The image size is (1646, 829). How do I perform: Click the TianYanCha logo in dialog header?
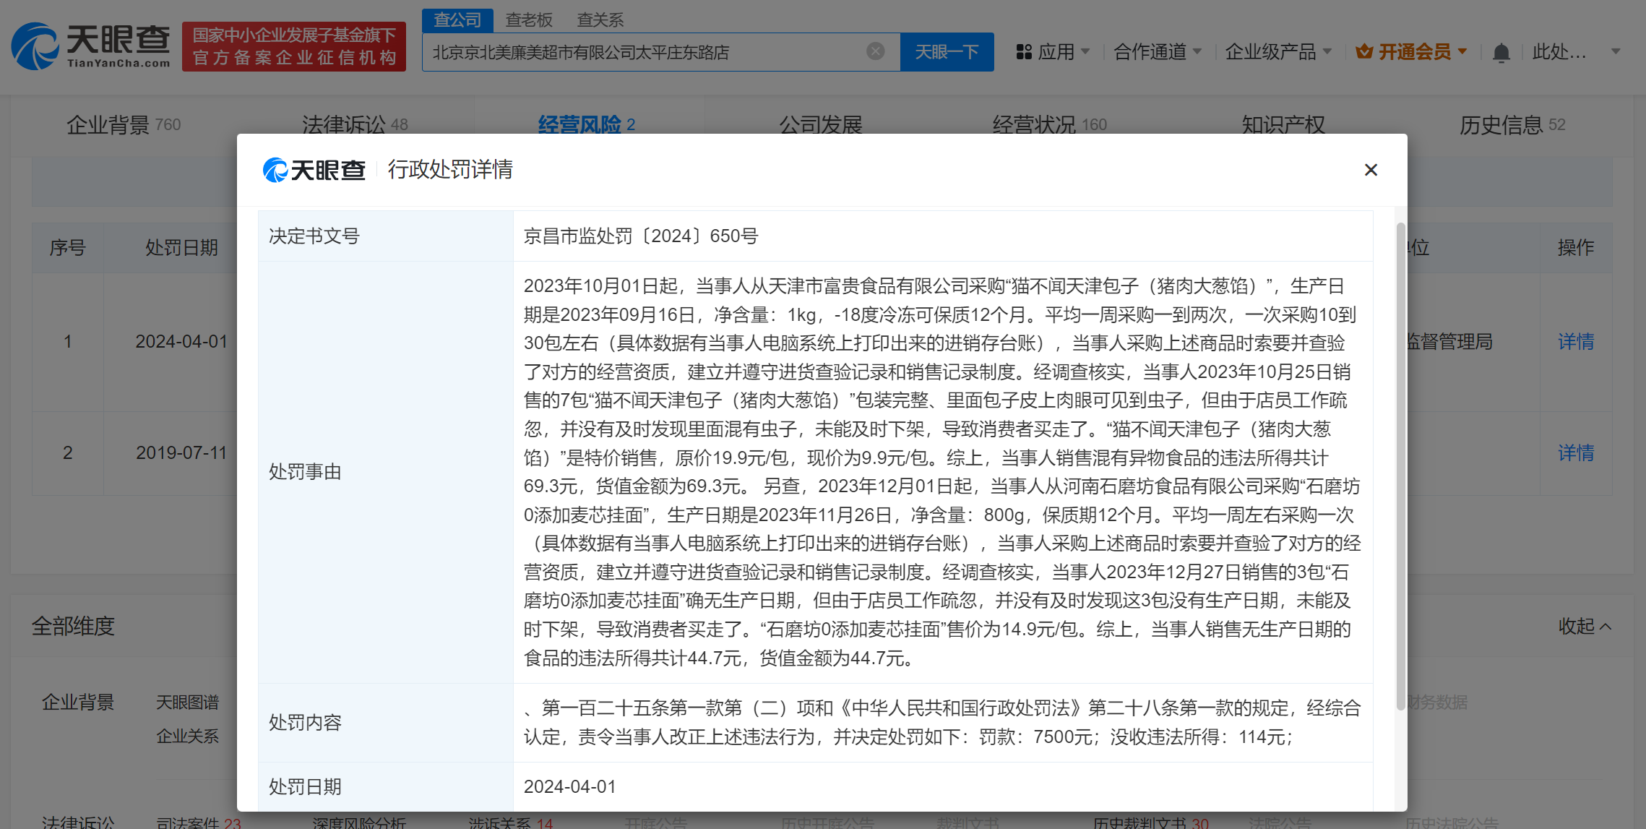click(x=314, y=170)
